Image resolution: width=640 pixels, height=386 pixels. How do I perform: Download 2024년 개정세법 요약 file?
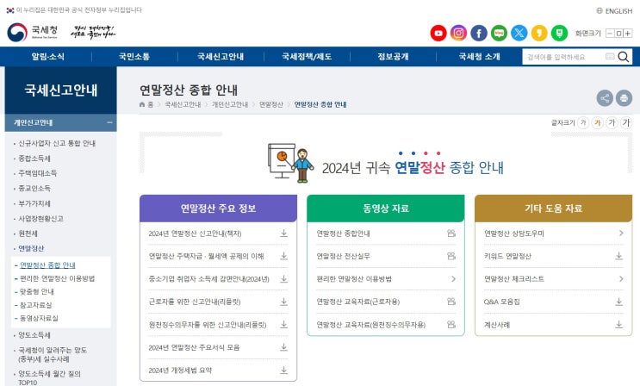point(283,370)
